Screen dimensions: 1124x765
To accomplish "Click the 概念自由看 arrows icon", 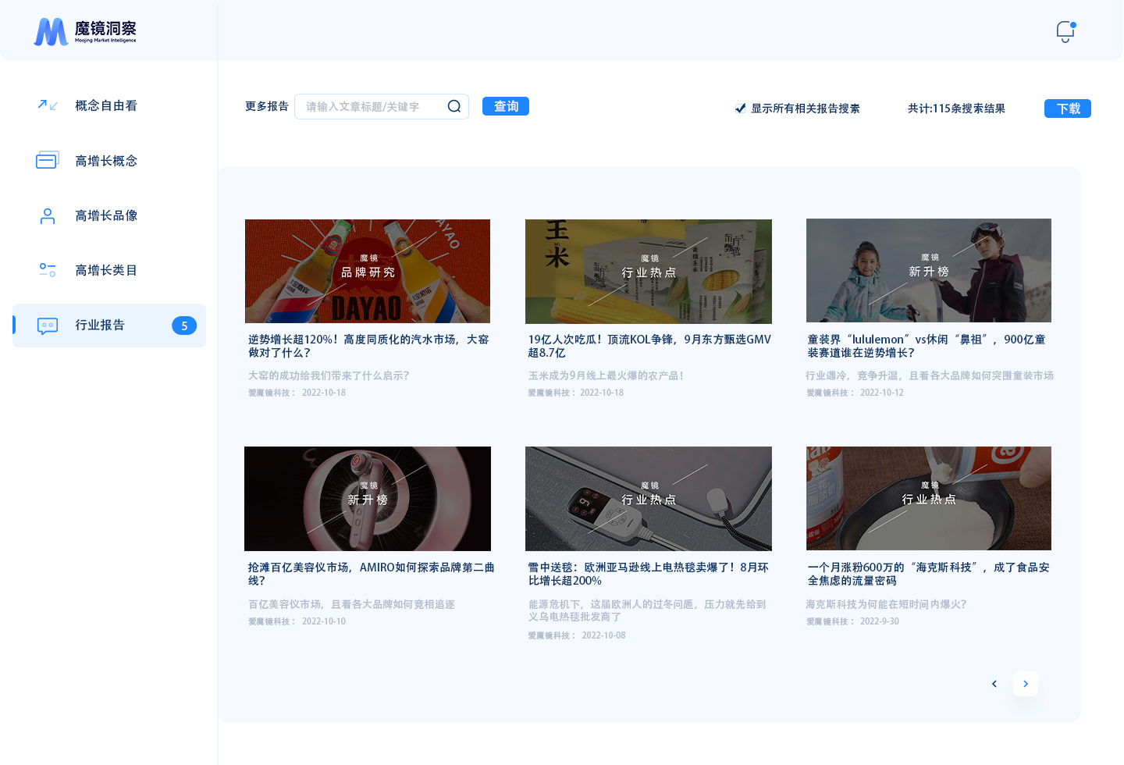I will point(48,105).
